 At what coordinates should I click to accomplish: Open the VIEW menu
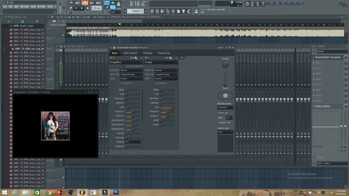tap(33, 7)
